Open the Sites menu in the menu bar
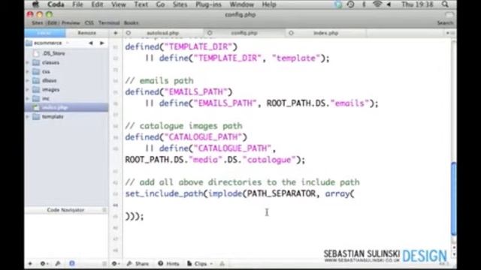Viewport: 481px width, 270px height. tap(180, 4)
